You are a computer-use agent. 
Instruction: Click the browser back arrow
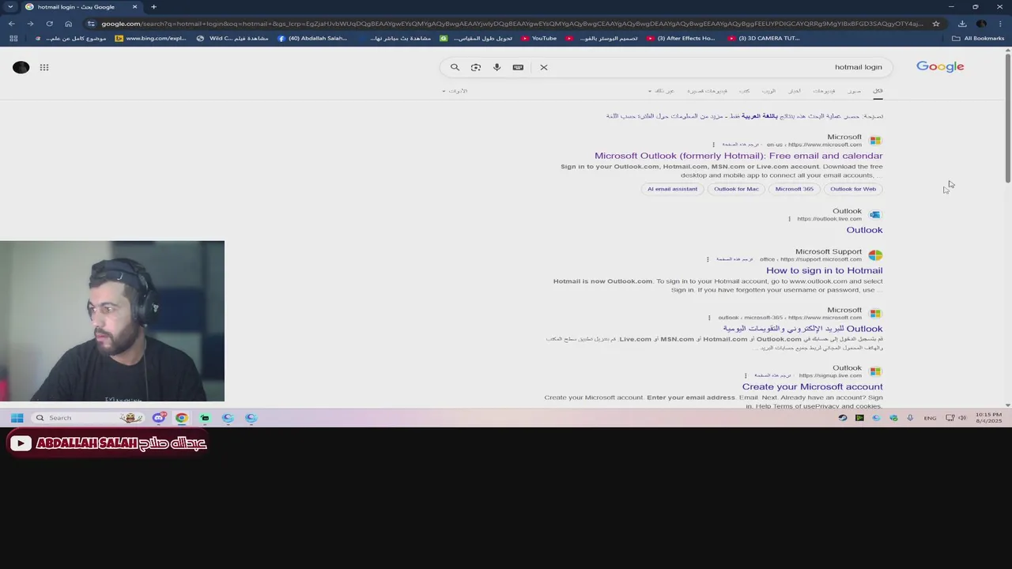pos(12,24)
